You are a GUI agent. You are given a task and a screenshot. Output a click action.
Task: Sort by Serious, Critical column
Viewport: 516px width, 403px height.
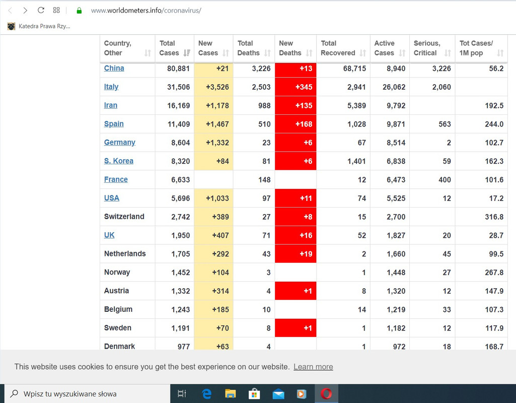432,48
